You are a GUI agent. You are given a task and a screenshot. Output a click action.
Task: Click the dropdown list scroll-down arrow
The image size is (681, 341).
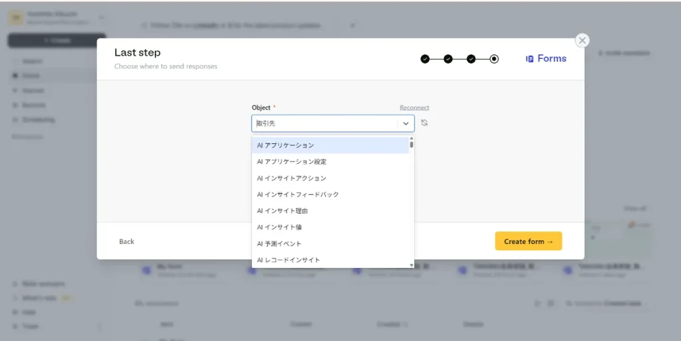(x=411, y=265)
